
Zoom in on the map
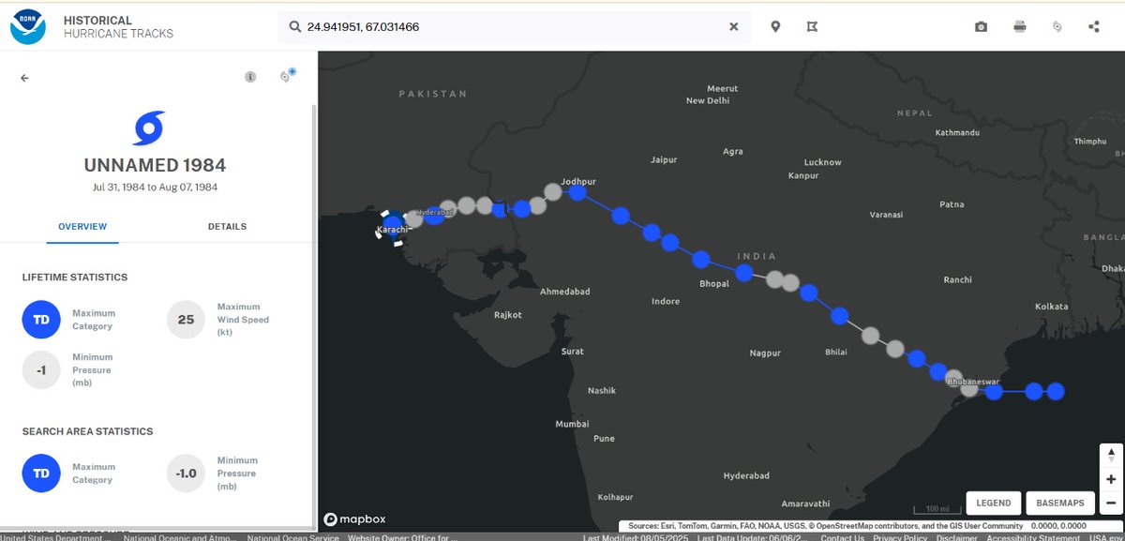[1111, 480]
